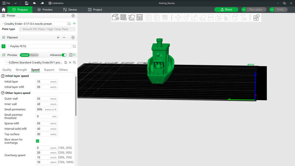Open the Creality Ender-3 printer preset dropdown
This screenshot has height=166, width=295.
[34, 24]
